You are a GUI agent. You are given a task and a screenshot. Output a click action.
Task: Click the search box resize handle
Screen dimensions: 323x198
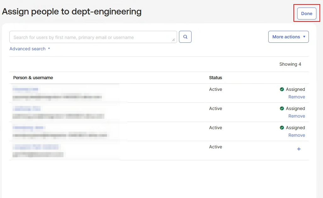tap(173, 40)
